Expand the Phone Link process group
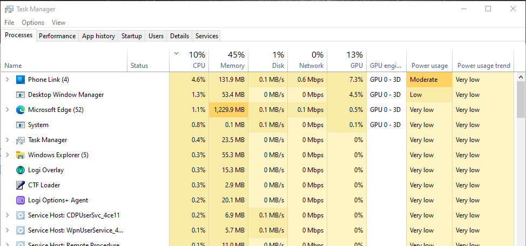 (8, 80)
